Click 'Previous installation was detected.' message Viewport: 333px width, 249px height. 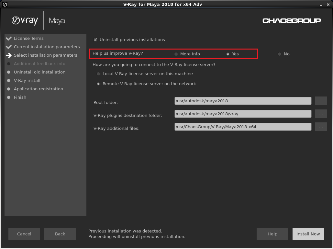click(125, 231)
